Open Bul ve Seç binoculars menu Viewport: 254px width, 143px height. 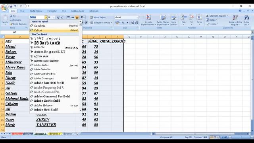(x=246, y=20)
